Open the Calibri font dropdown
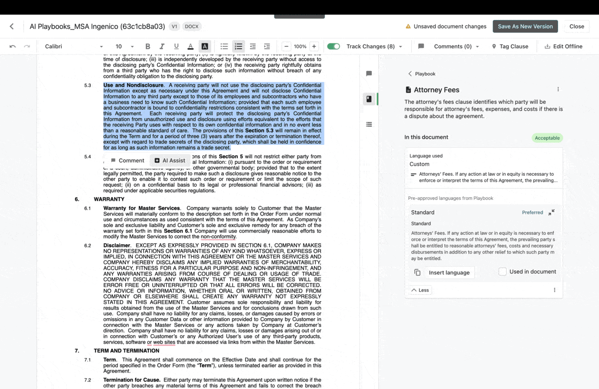The image size is (599, 389). (74, 46)
